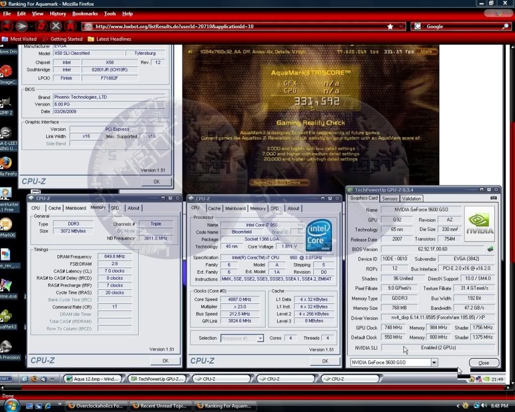515x412 pixels.
Task: Click the START button in the captured XP taskbar
Action: click(x=6, y=379)
